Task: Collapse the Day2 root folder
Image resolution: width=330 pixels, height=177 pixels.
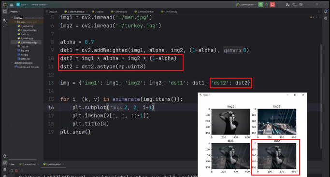Action: tap(12, 18)
